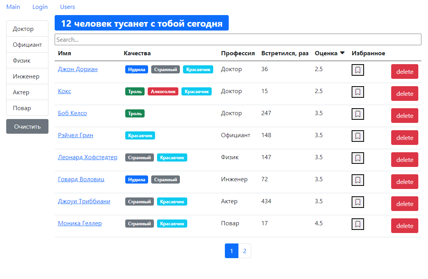Filter by profession Повар
Image resolution: width=428 pixels, height=279 pixels.
click(x=27, y=108)
